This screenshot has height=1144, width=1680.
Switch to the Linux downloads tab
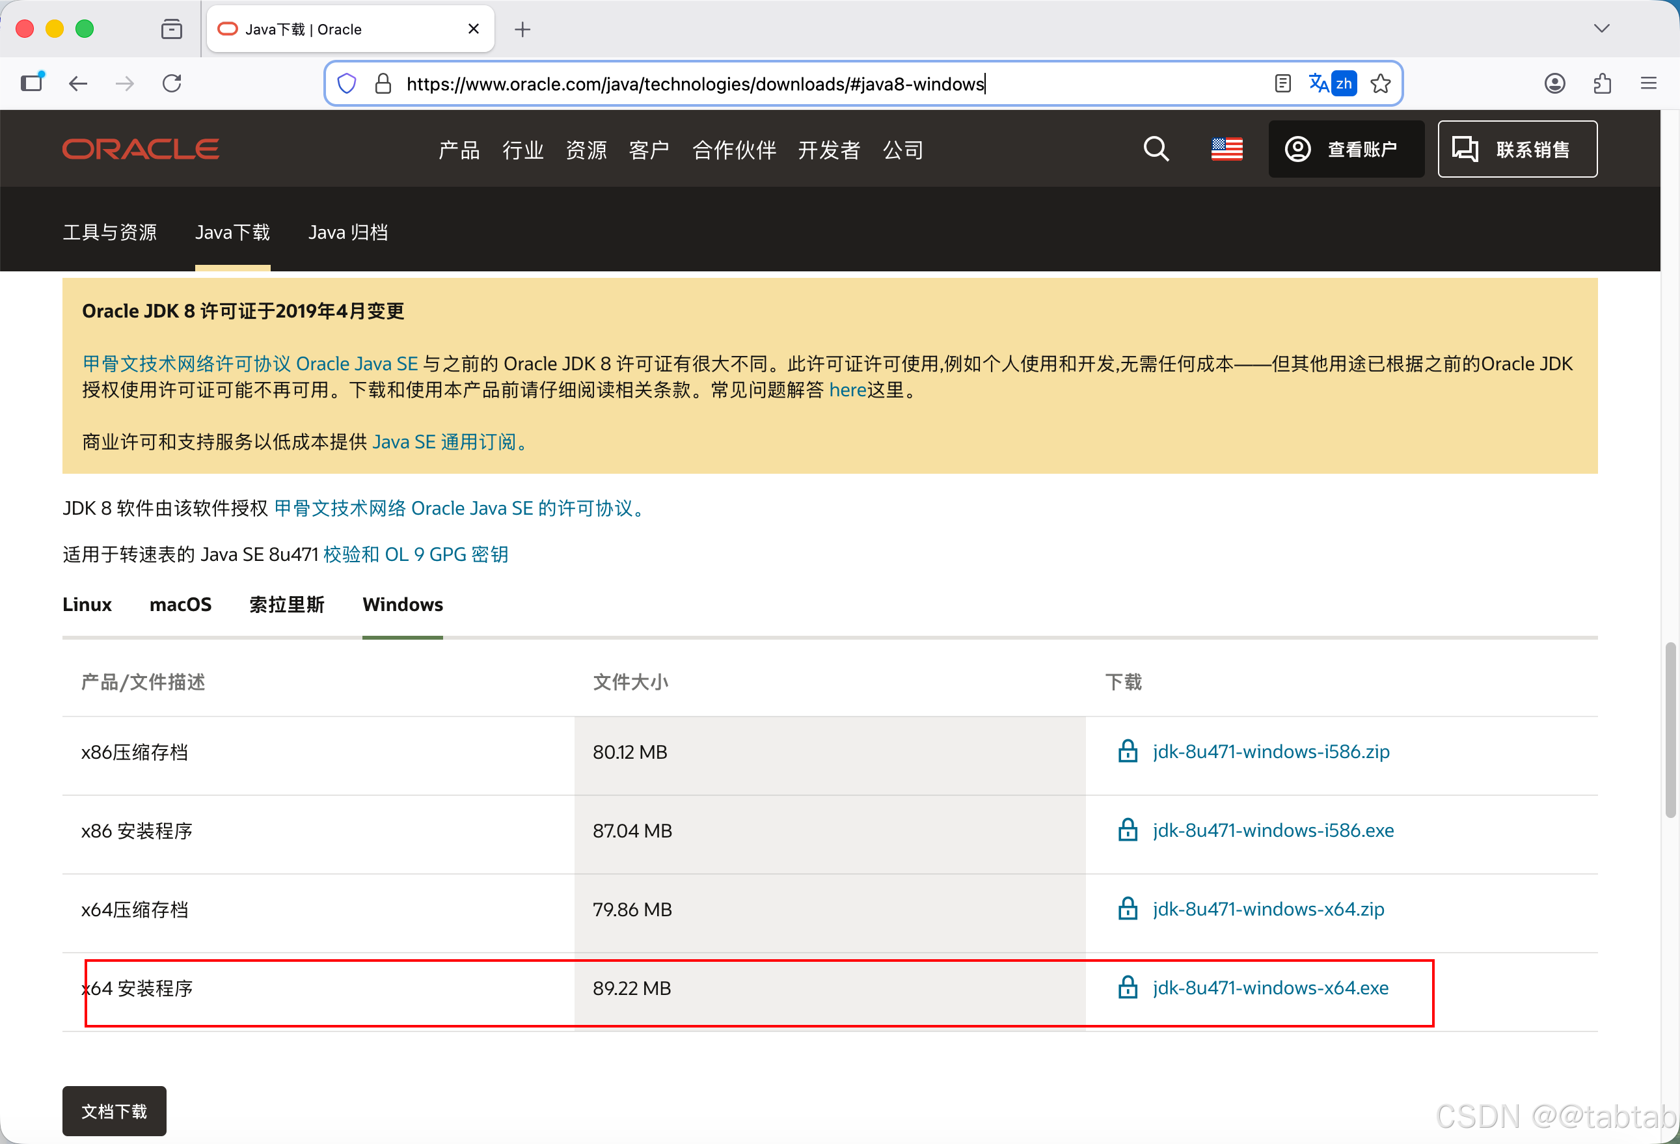(x=87, y=605)
